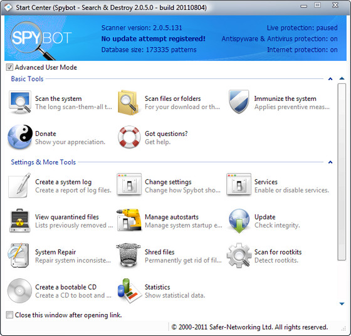Click the Statistics label
Image resolution: width=351 pixels, height=336 pixels.
[x=157, y=287]
